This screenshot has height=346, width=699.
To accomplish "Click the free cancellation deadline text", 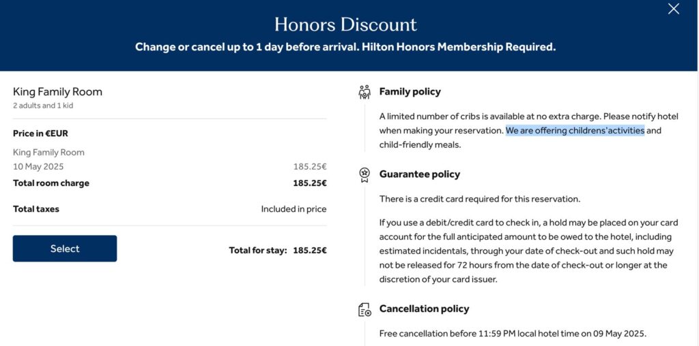I will pos(513,334).
